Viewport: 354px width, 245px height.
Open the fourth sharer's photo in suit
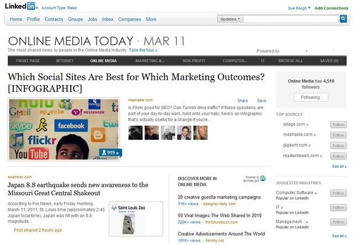(x=184, y=133)
